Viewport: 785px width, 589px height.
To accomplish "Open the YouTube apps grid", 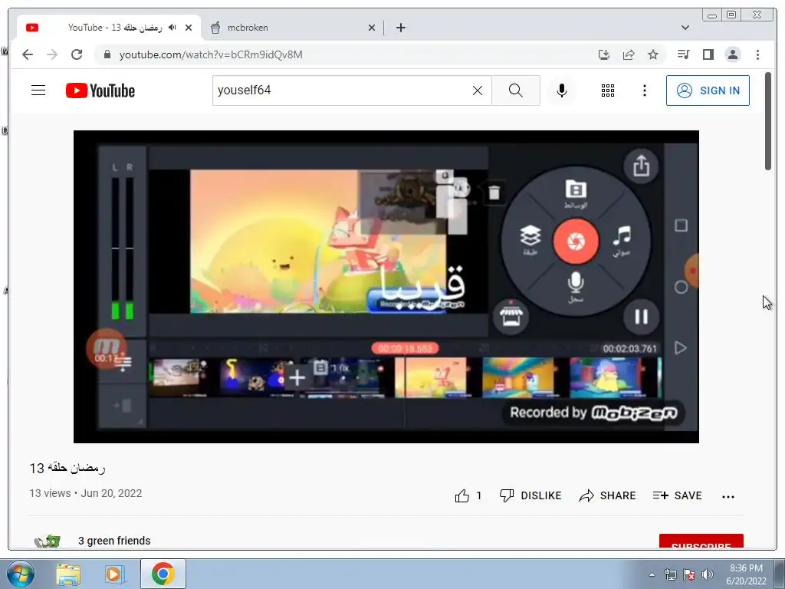I will 608,90.
